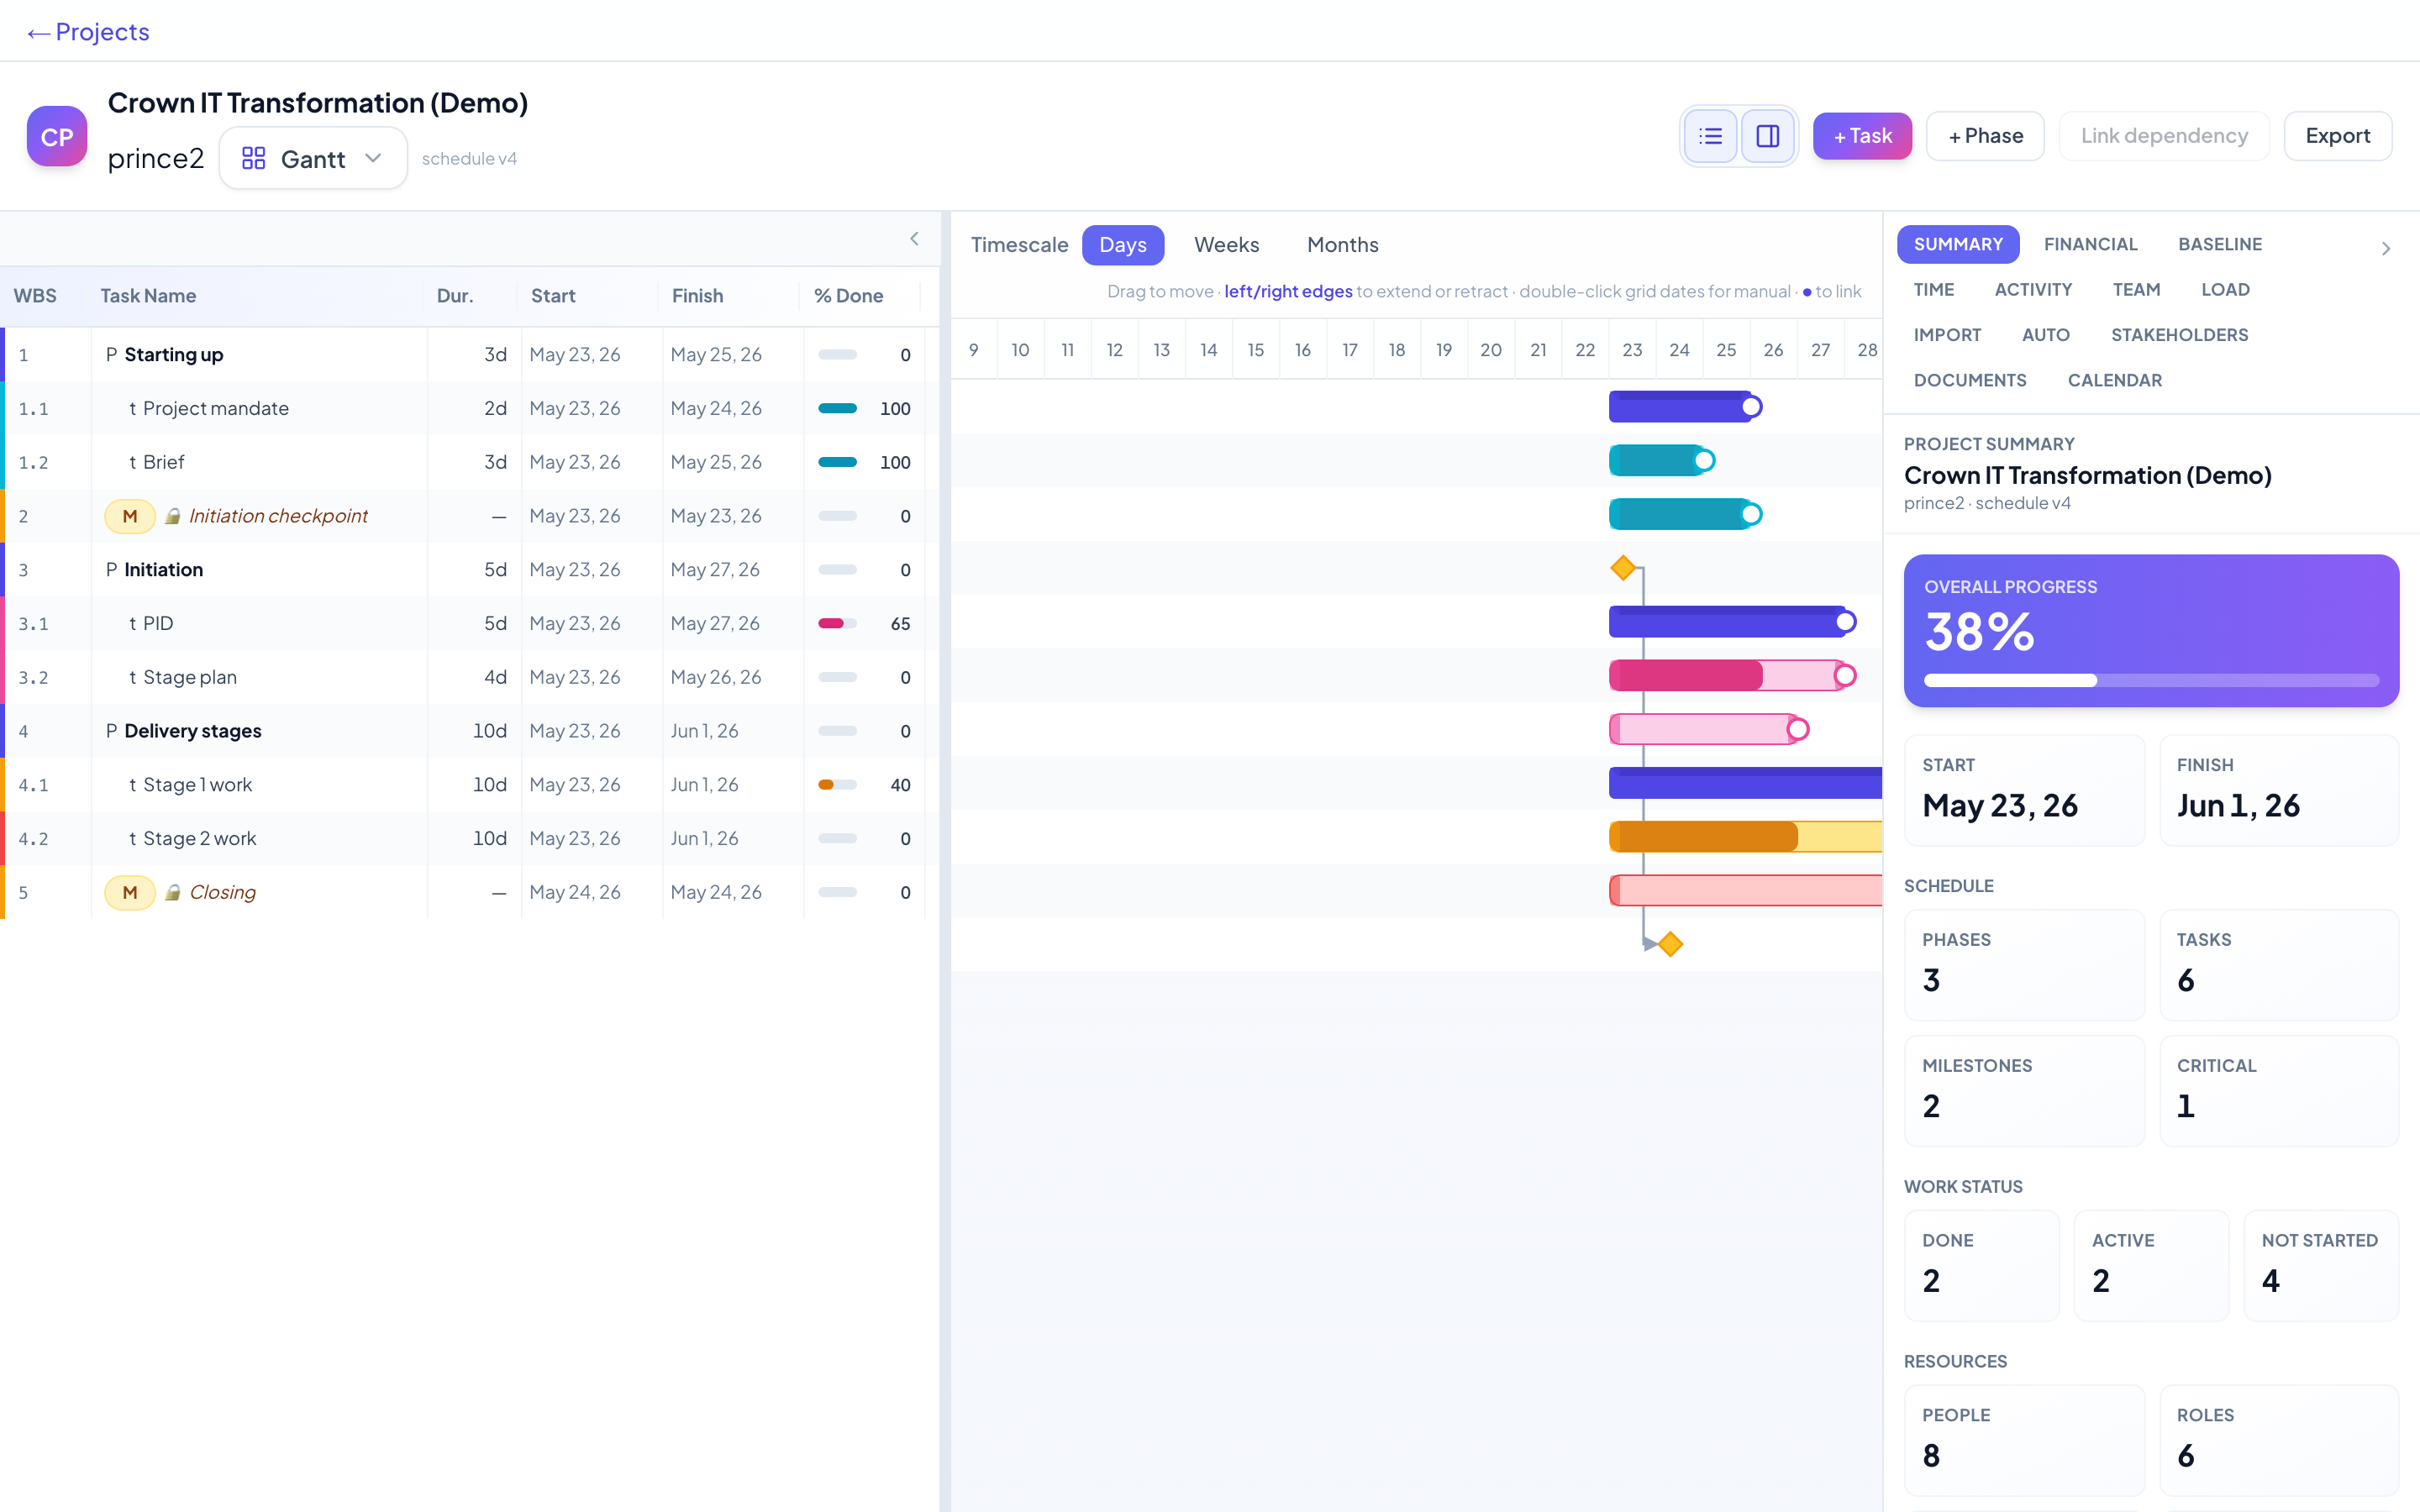Set timescale to Days
Image resolution: width=2420 pixels, height=1512 pixels.
pyautogui.click(x=1122, y=245)
